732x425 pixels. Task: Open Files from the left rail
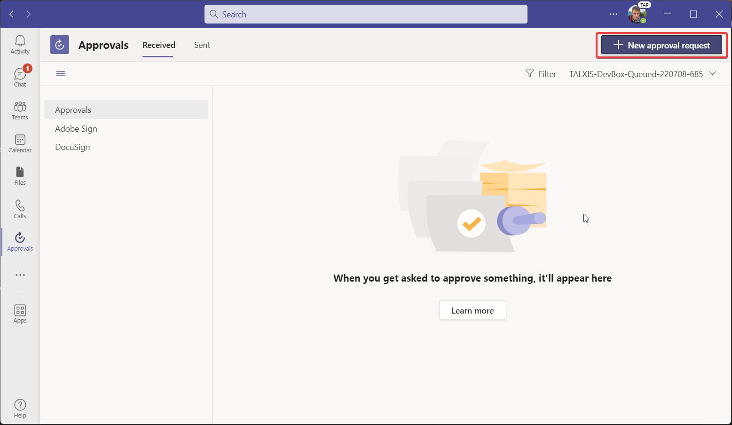(x=20, y=176)
